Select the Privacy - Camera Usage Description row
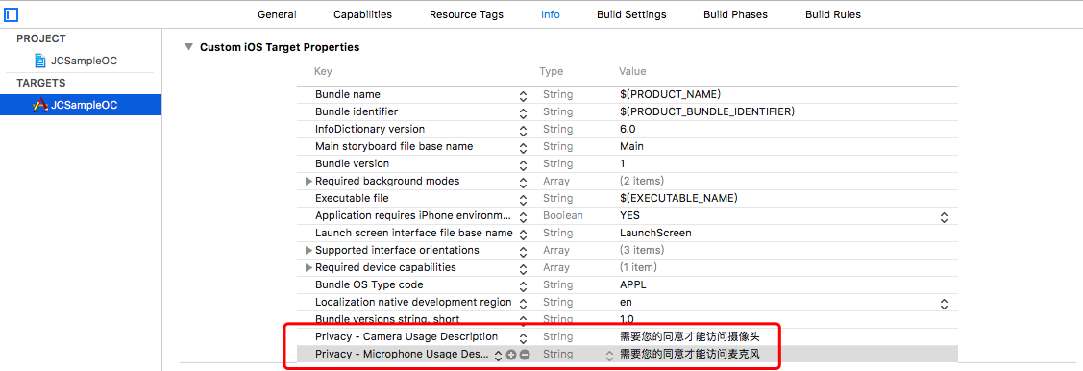The height and width of the screenshot is (371, 1083). coord(628,336)
